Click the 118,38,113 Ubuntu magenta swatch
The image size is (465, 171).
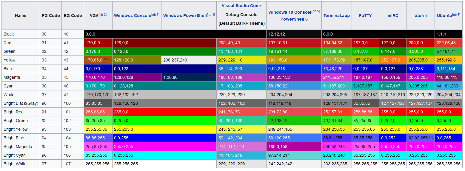click(x=449, y=77)
